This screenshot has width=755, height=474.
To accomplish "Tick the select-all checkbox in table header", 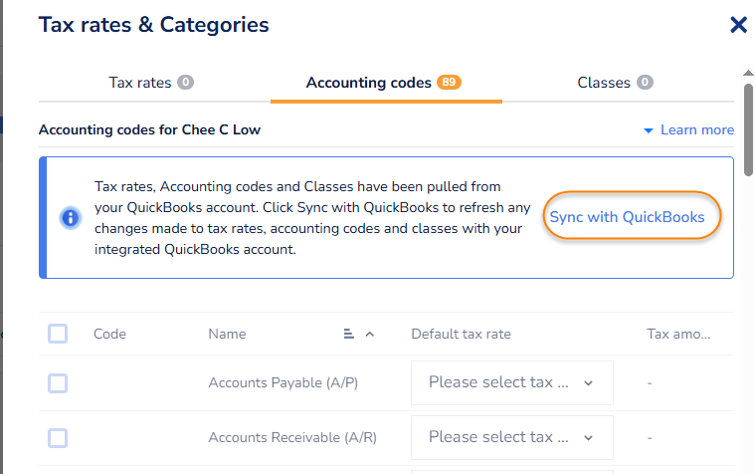I will click(x=58, y=334).
